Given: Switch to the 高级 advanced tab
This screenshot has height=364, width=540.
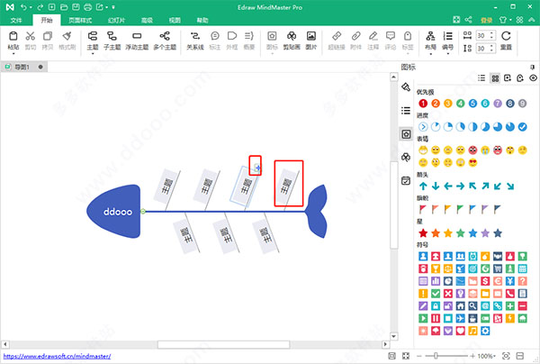Looking at the screenshot, I should click(x=147, y=21).
